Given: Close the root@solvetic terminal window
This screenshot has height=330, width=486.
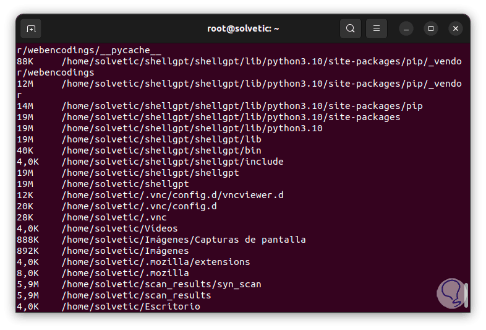Looking at the screenshot, I should click(x=456, y=28).
